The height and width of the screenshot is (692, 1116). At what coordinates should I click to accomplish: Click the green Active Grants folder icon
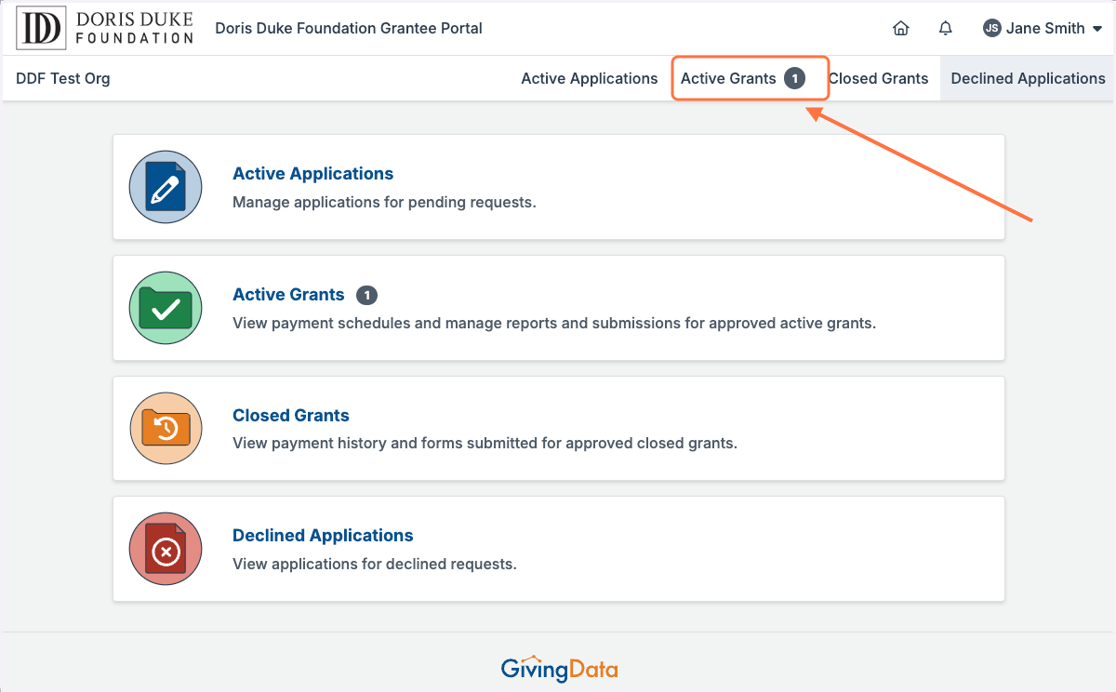[x=166, y=308]
